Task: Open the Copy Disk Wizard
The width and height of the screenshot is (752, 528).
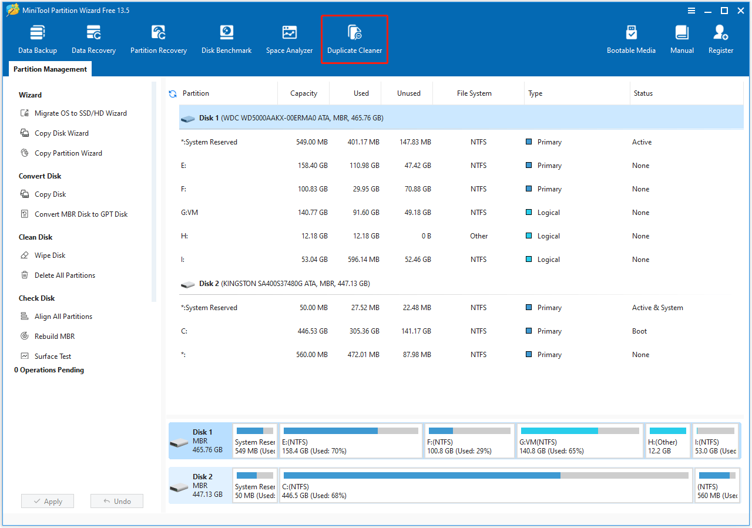Action: point(62,133)
